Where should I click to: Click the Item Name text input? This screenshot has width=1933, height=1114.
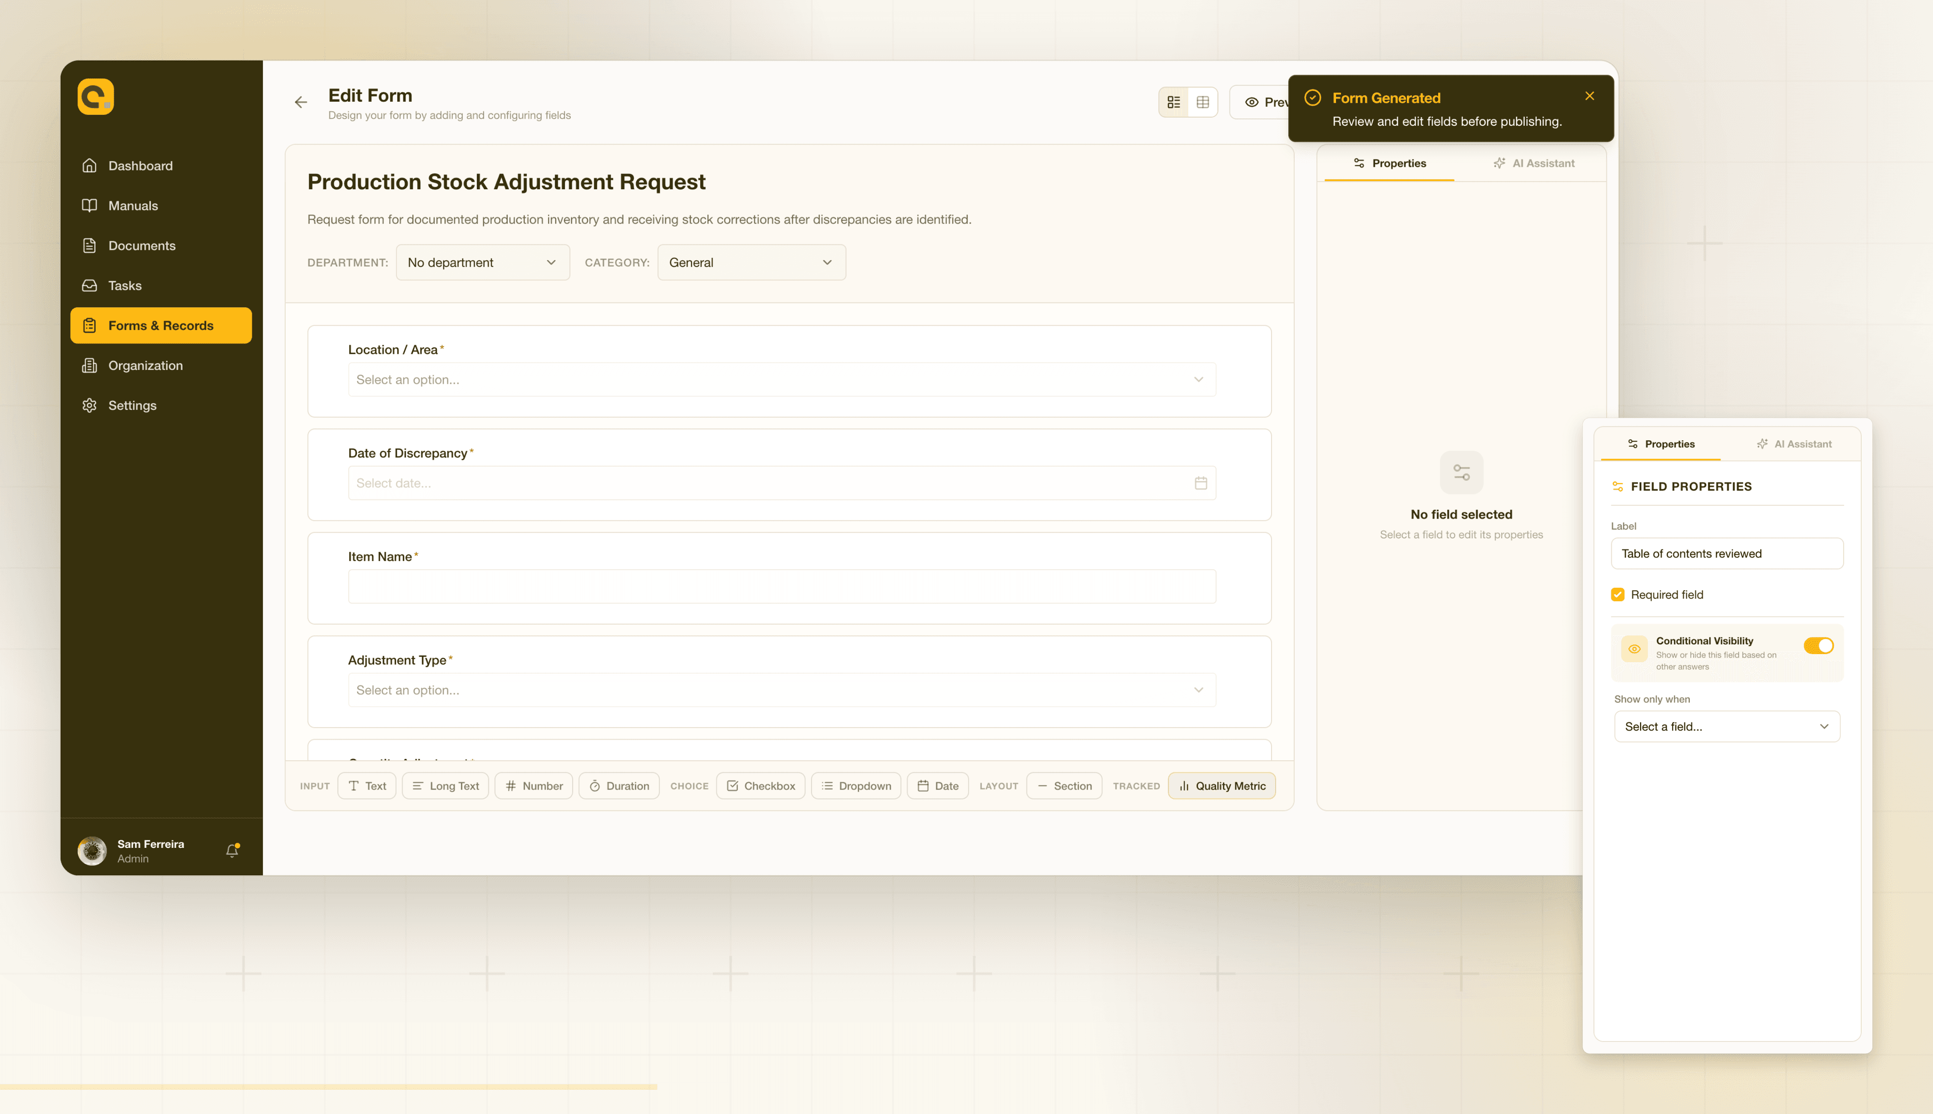(781, 586)
